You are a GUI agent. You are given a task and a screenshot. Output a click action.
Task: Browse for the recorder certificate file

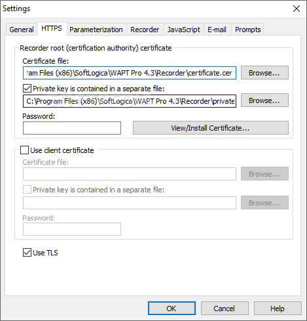(264, 73)
